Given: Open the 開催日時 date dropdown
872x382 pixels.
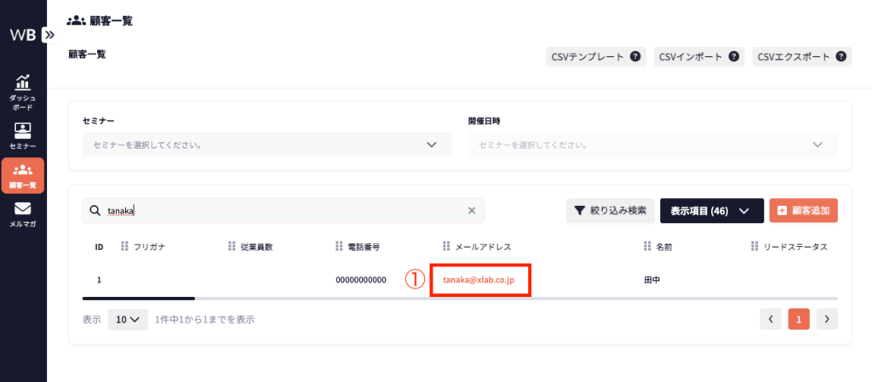Looking at the screenshot, I should click(652, 145).
